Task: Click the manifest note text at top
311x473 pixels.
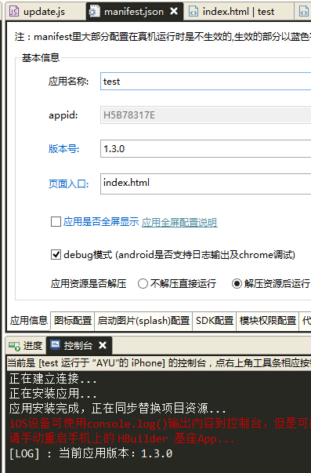Action: click(163, 37)
